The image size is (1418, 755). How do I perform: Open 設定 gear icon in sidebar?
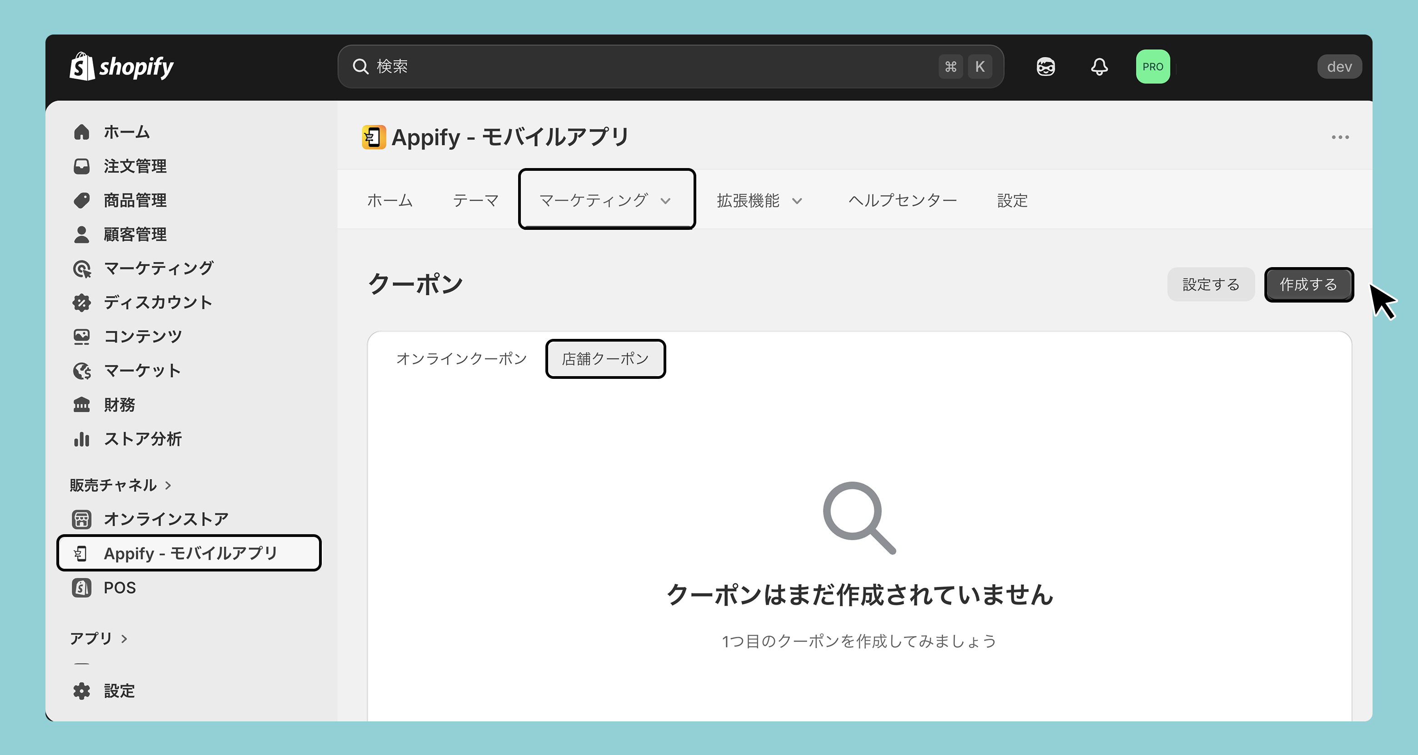[x=81, y=691]
